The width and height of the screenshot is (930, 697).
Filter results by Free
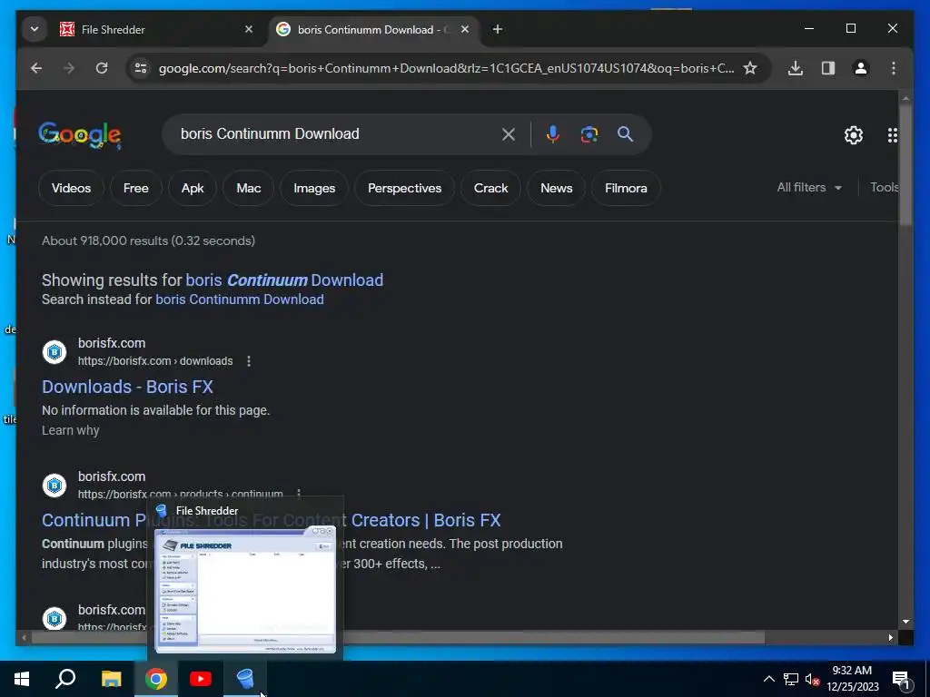[x=136, y=188]
